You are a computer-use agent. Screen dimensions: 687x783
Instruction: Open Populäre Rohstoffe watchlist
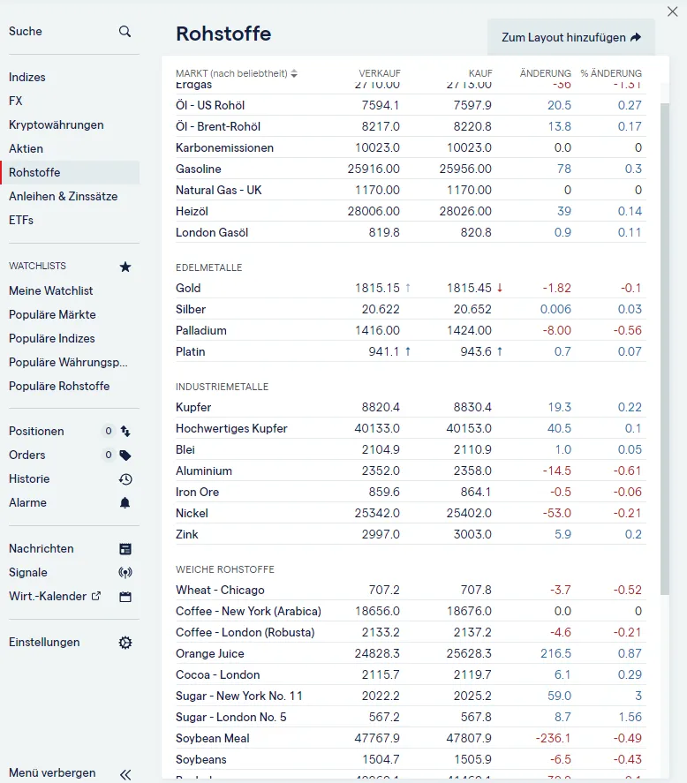point(59,387)
